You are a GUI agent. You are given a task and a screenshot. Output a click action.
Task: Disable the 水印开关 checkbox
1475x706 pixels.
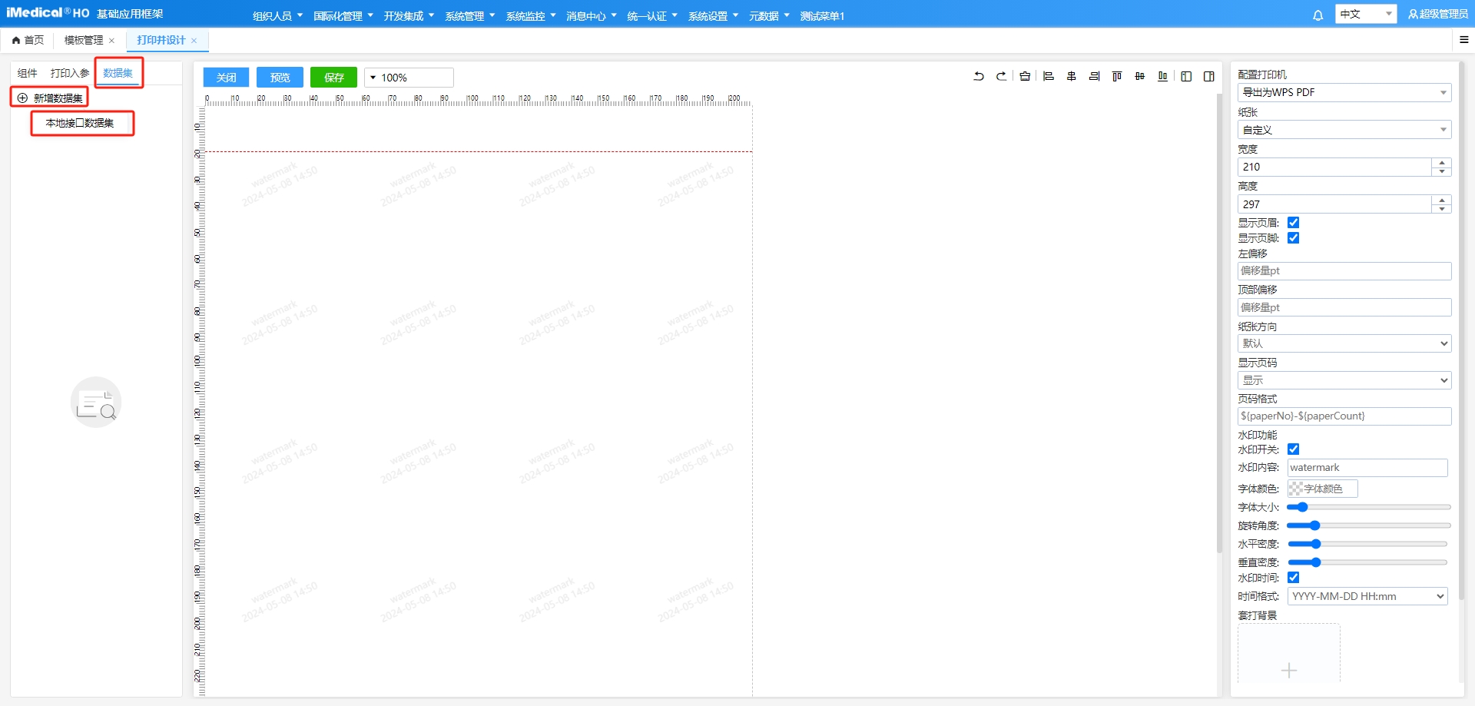tap(1294, 449)
